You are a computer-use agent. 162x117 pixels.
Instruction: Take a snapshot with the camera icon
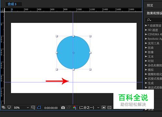(x=63, y=108)
